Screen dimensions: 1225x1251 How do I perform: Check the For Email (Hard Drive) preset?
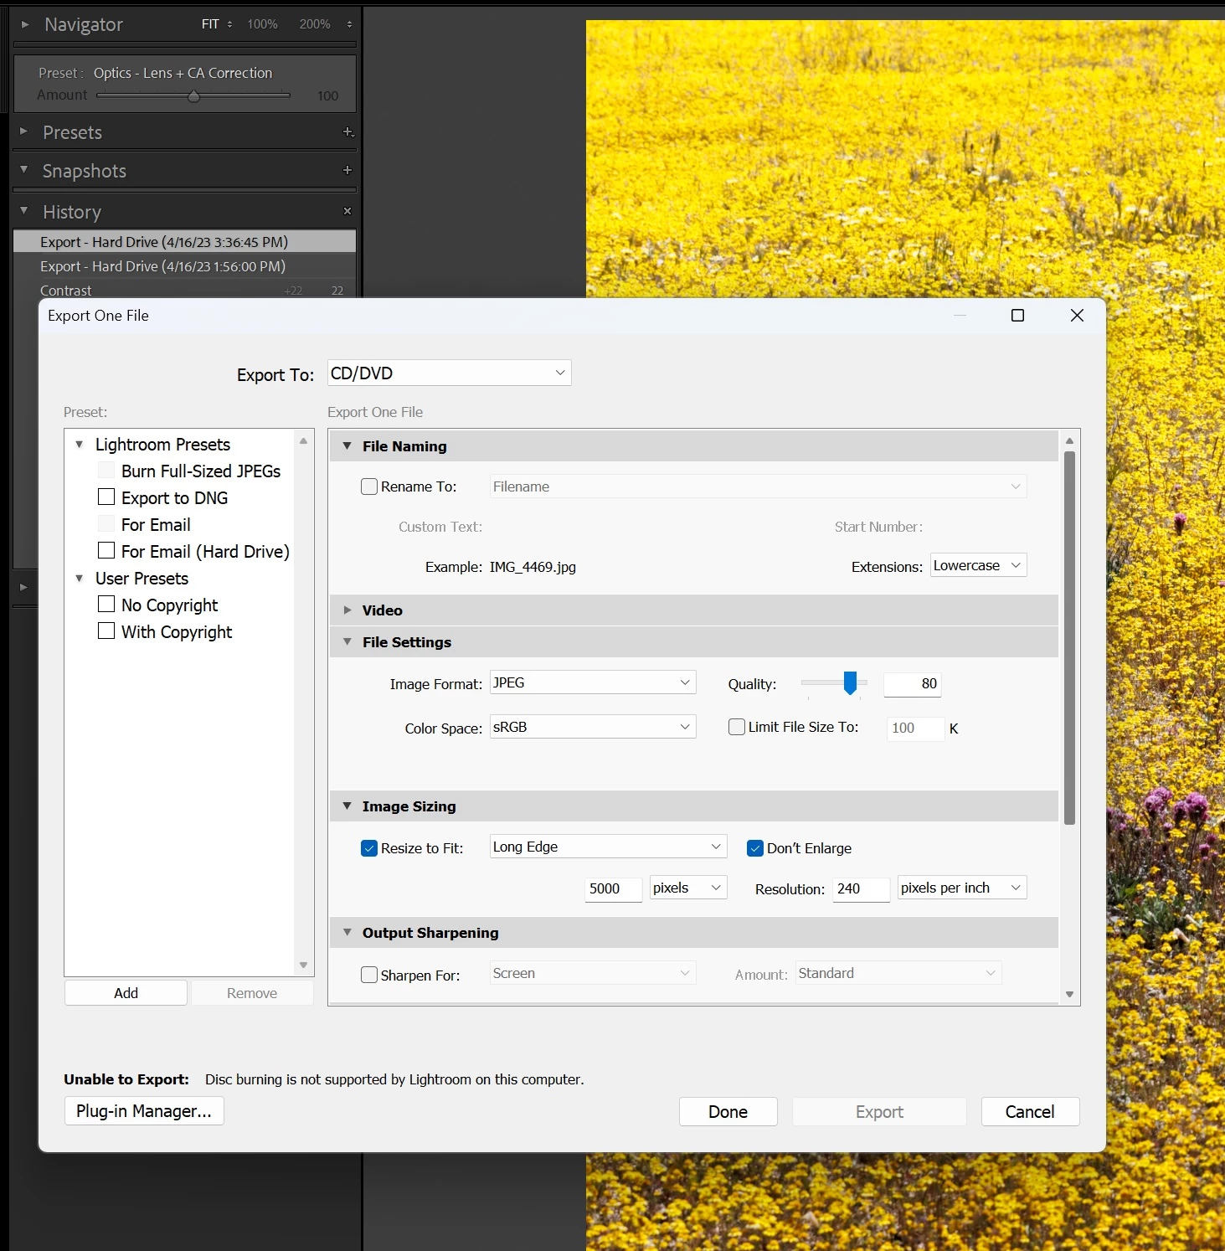pyautogui.click(x=106, y=551)
